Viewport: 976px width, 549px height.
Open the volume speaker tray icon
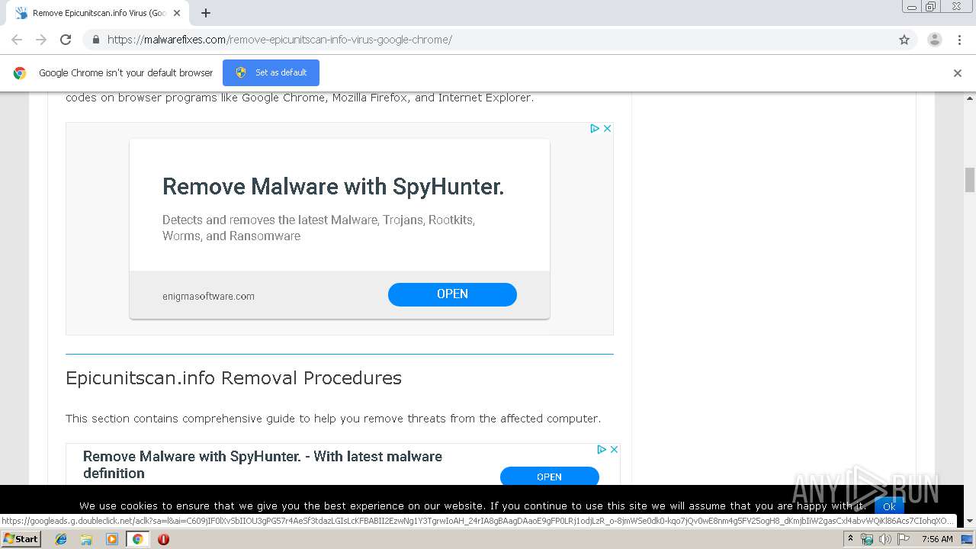[x=885, y=539]
